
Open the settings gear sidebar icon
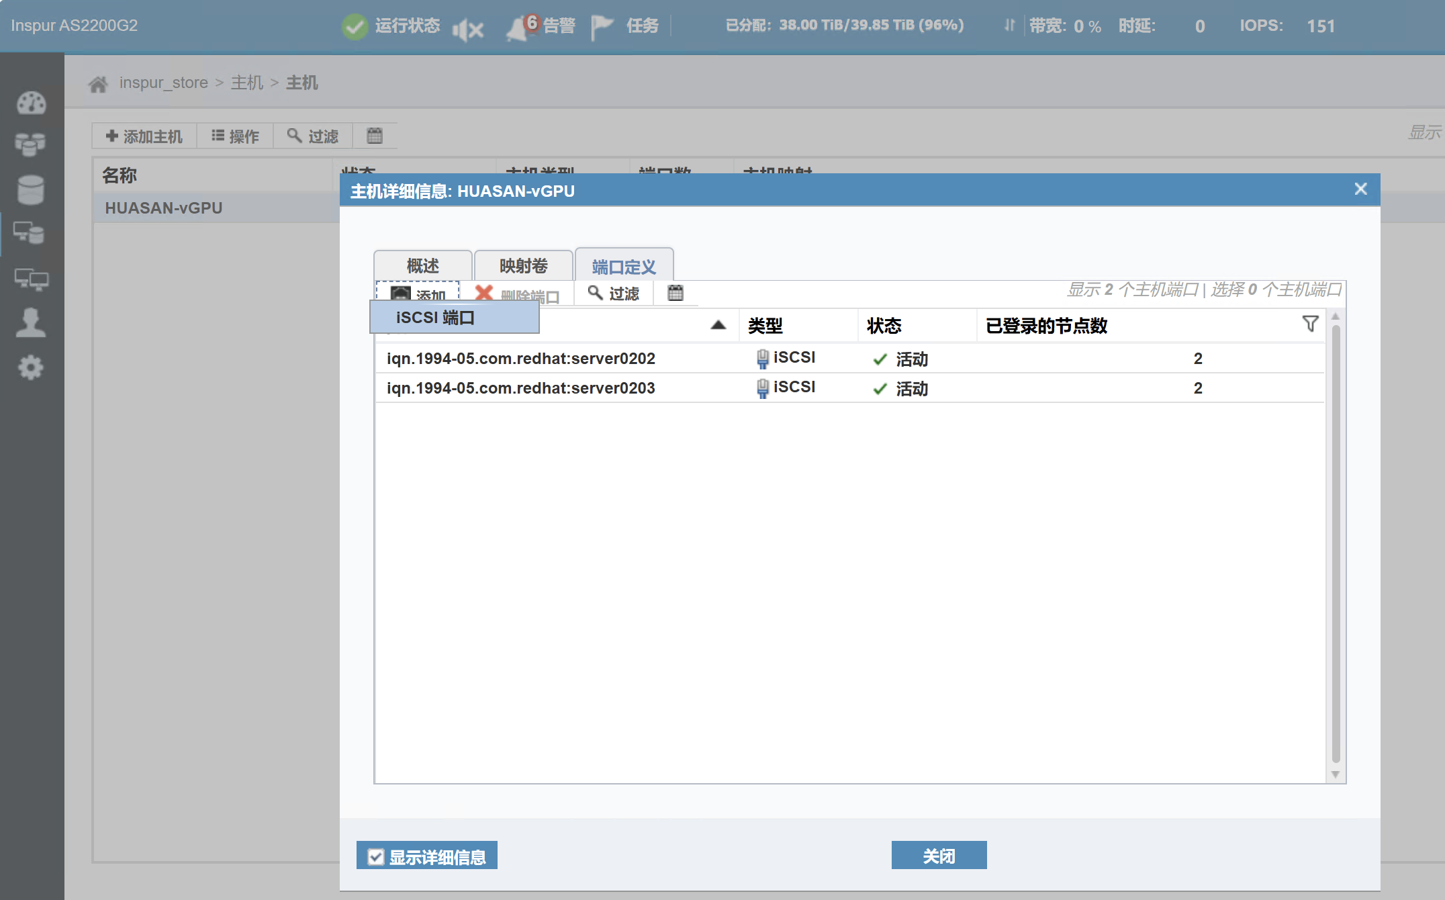30,367
